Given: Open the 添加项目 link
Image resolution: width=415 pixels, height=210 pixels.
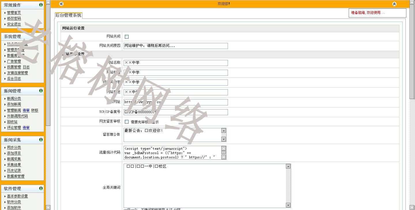Looking at the screenshot, I should click(x=14, y=153).
